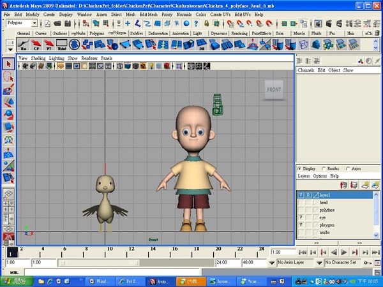Activate the Rotate tool sphere icon
Screen dimensions: 383x287
point(8,115)
